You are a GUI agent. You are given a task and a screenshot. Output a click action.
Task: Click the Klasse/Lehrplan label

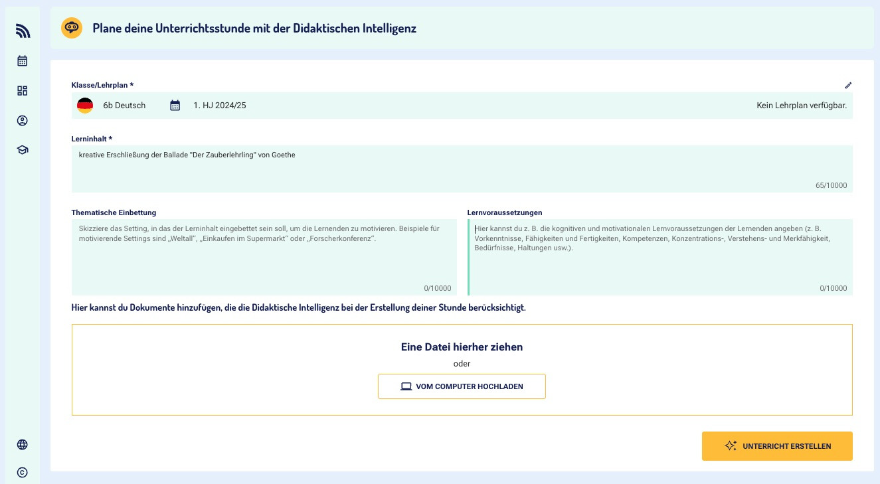click(x=102, y=85)
